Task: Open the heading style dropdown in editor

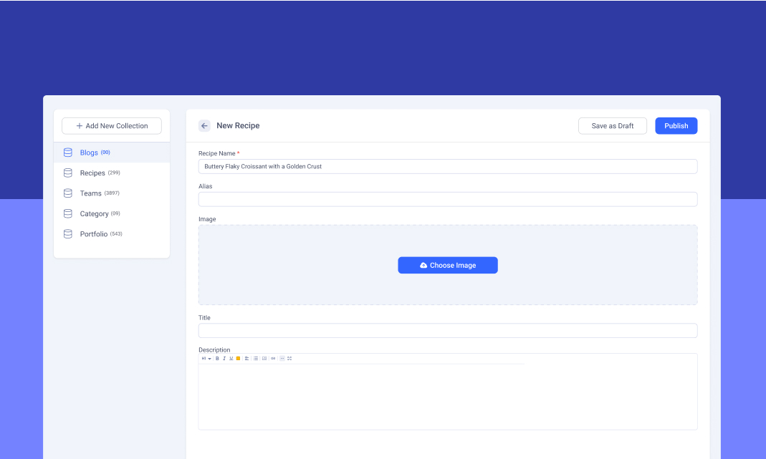Action: click(x=206, y=358)
